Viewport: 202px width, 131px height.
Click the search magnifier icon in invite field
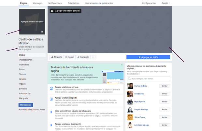tap(129, 79)
